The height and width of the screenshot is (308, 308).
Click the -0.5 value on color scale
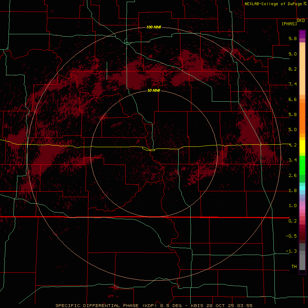click(291, 236)
